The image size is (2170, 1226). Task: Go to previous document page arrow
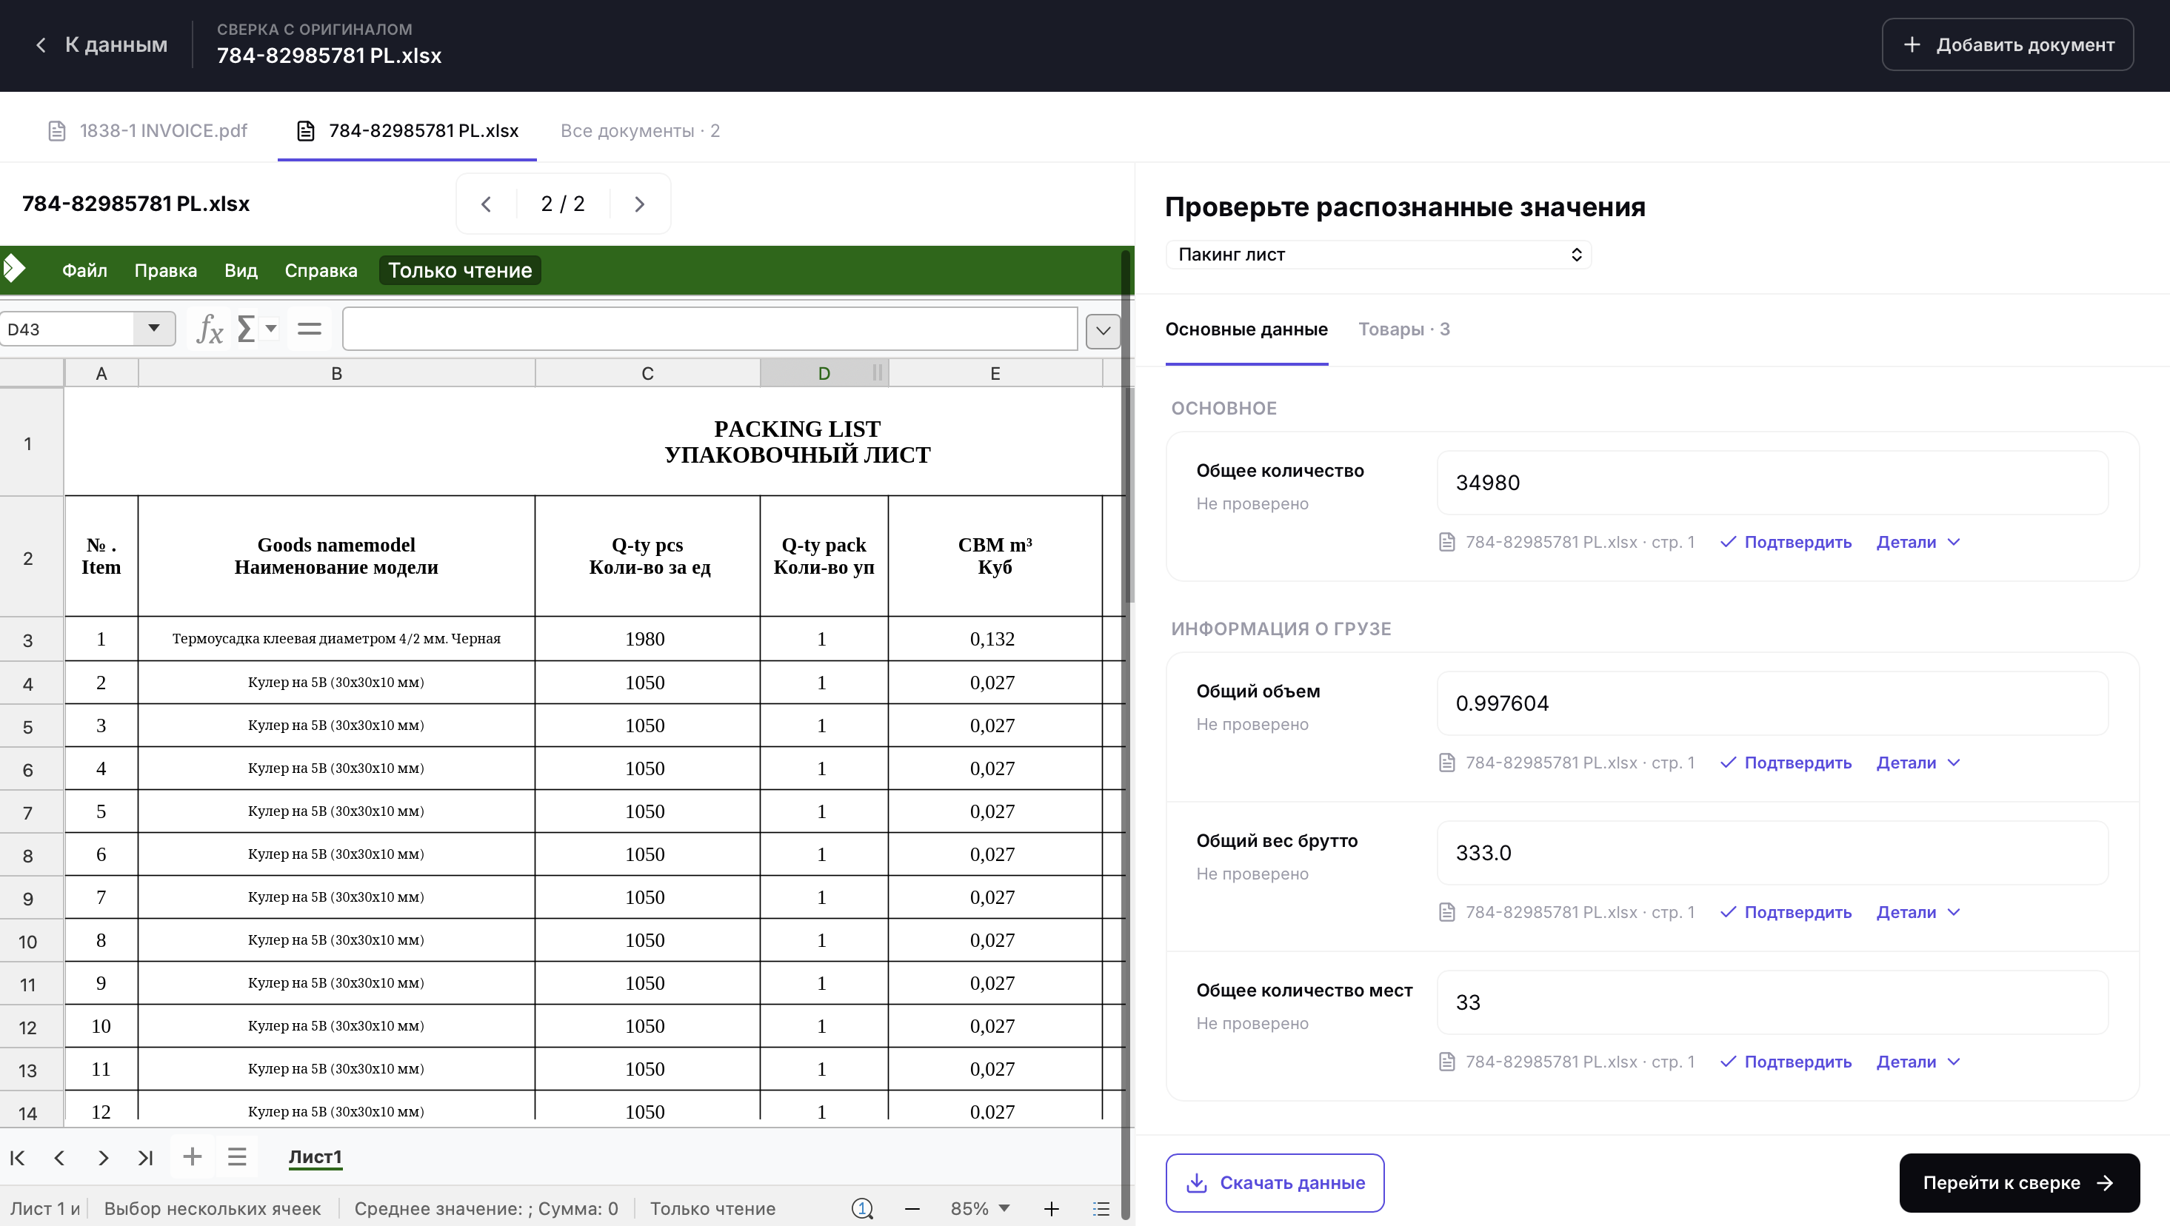486,204
